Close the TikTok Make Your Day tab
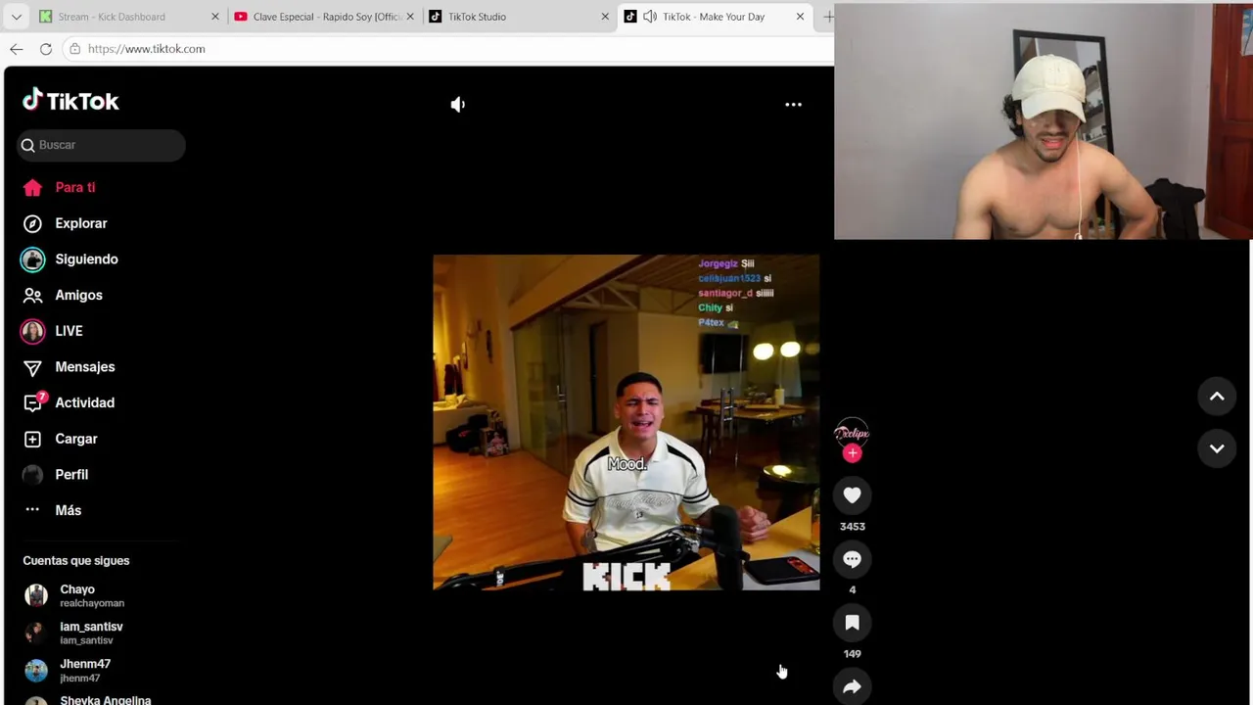 pos(800,17)
